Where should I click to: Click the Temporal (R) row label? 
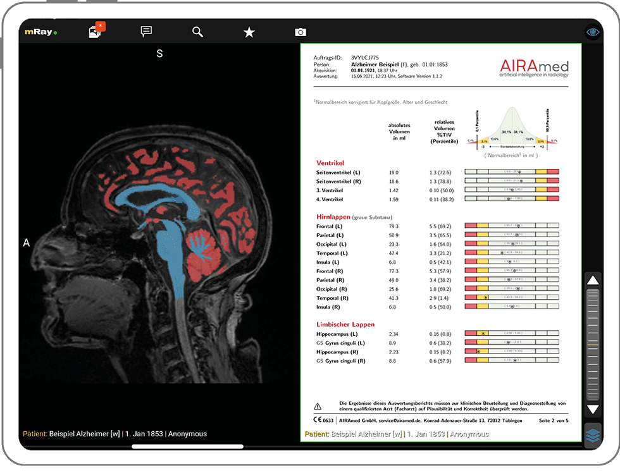tap(332, 298)
